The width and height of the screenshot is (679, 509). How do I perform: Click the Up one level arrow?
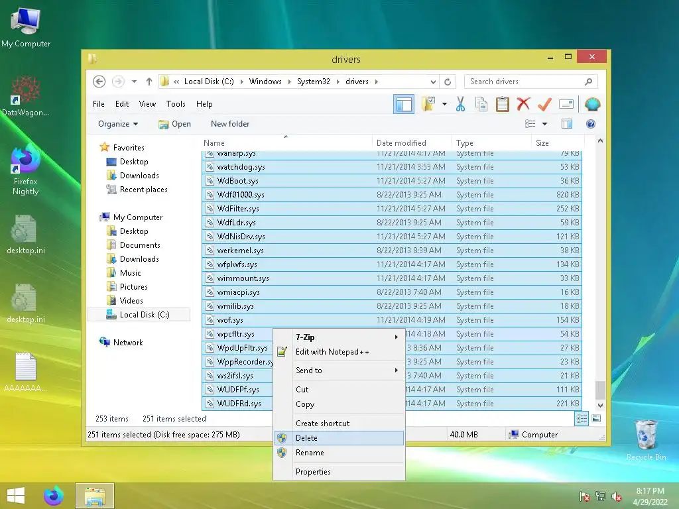click(x=149, y=82)
